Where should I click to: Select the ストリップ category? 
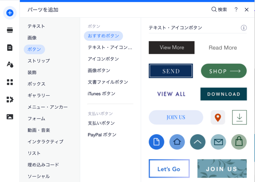click(39, 61)
